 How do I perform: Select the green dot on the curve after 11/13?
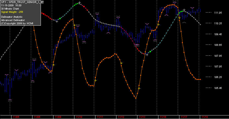[x=150, y=52]
